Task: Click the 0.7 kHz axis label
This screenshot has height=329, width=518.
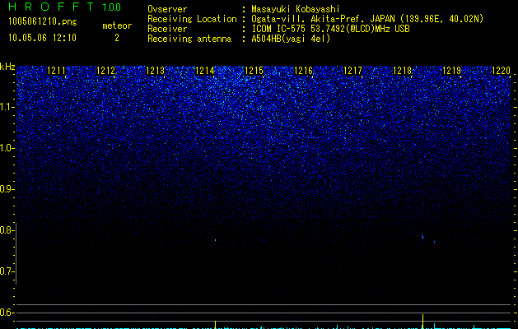Action: click(x=7, y=271)
